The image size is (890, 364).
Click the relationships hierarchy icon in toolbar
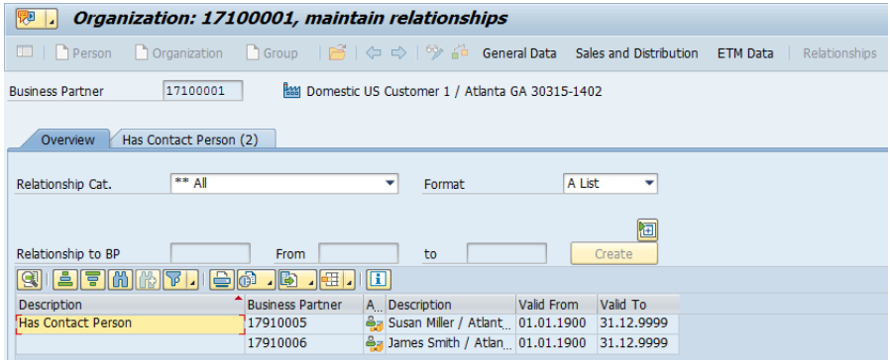point(460,52)
